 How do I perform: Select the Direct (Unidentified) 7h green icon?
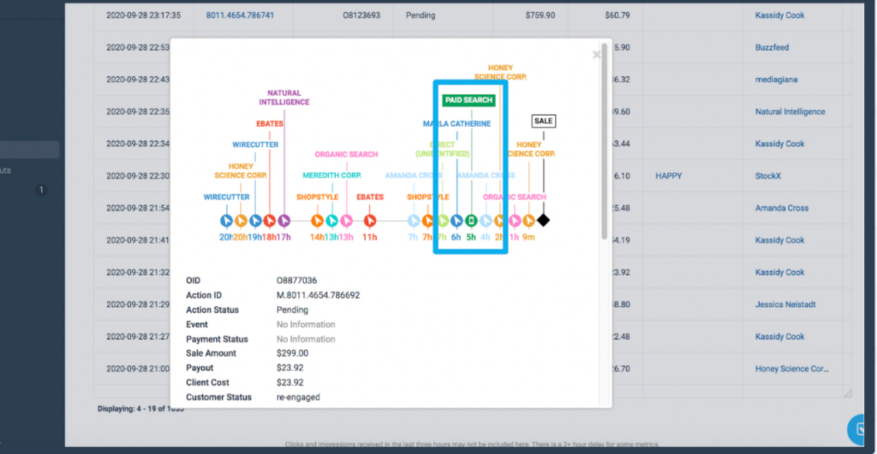(x=443, y=220)
